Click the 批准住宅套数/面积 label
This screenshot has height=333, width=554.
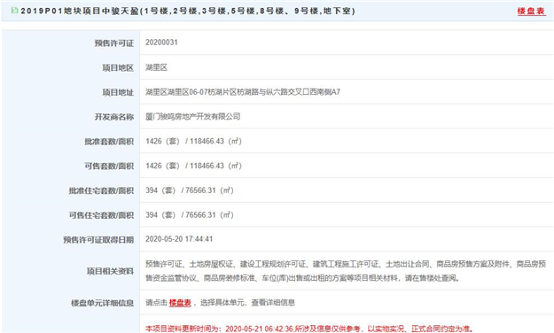[101, 190]
